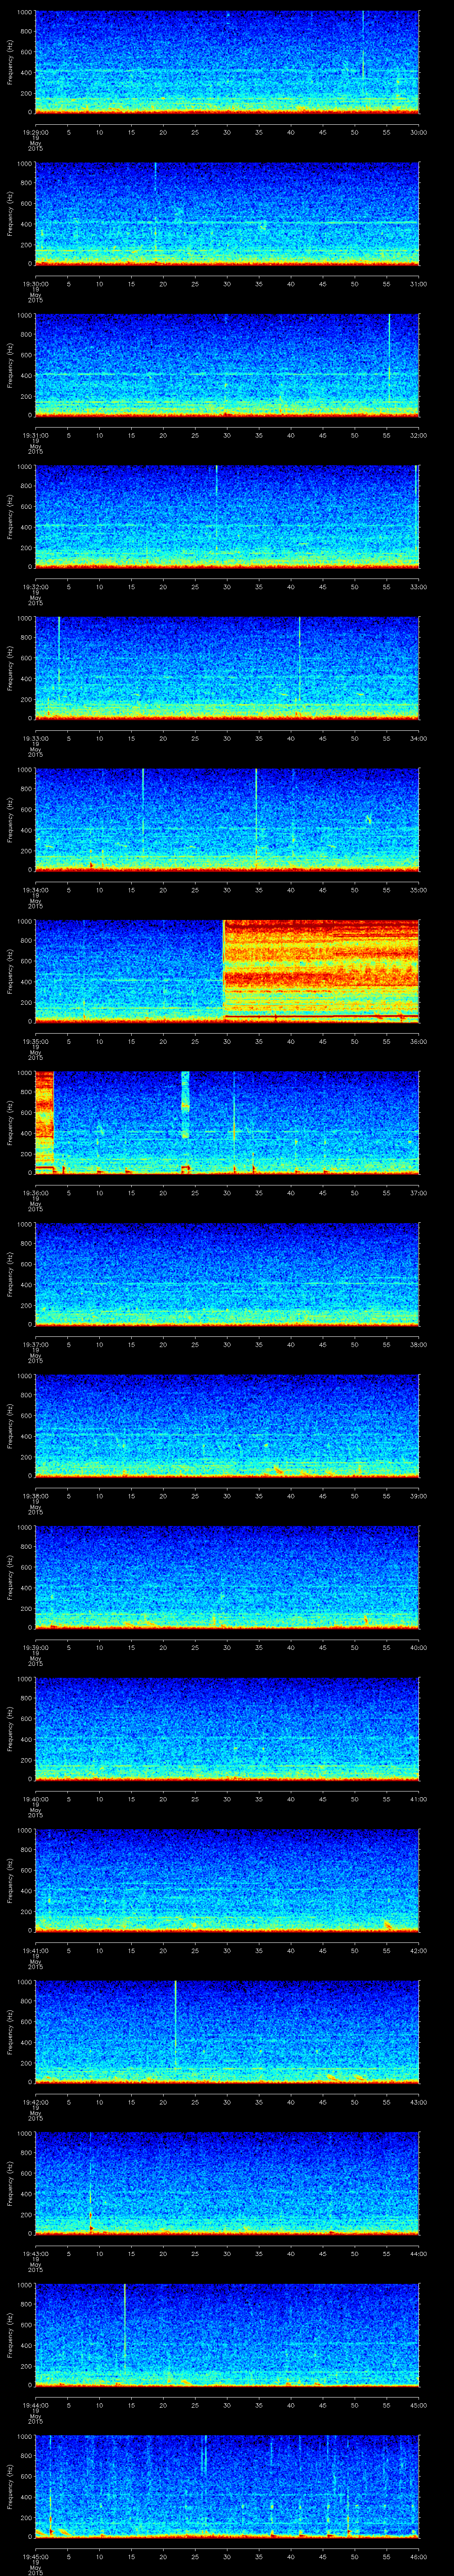Click the 19:42:00 start time label
This screenshot has width=454, height=2576.
tap(35, 2101)
